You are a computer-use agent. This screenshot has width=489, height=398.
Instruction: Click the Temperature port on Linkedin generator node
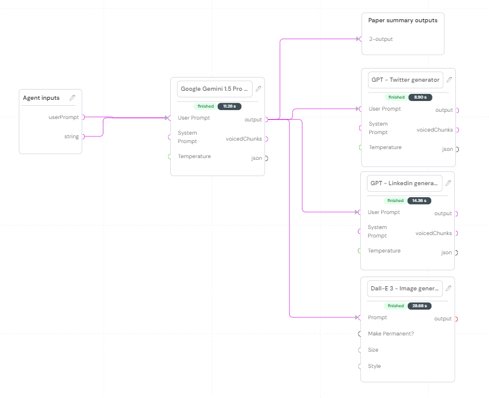pyautogui.click(x=360, y=251)
